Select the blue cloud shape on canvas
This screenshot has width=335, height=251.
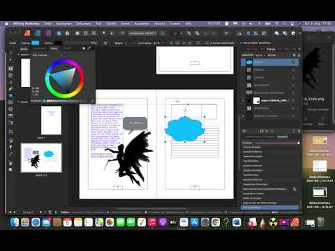coord(184,129)
